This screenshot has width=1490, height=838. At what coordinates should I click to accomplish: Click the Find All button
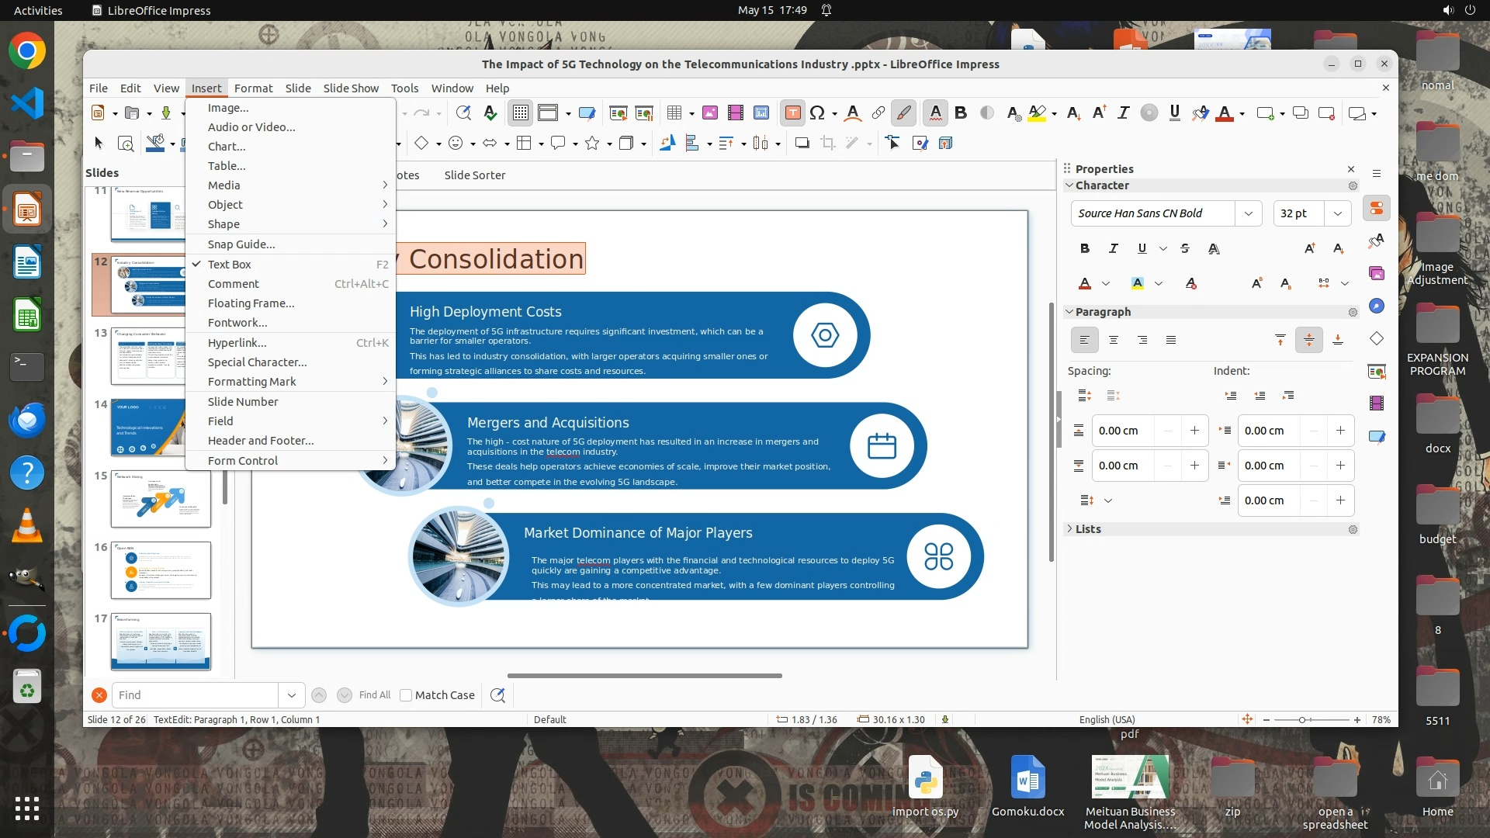[374, 695]
